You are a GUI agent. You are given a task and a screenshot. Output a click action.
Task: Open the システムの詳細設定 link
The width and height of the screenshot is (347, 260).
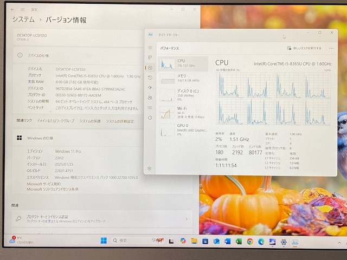click(120, 121)
